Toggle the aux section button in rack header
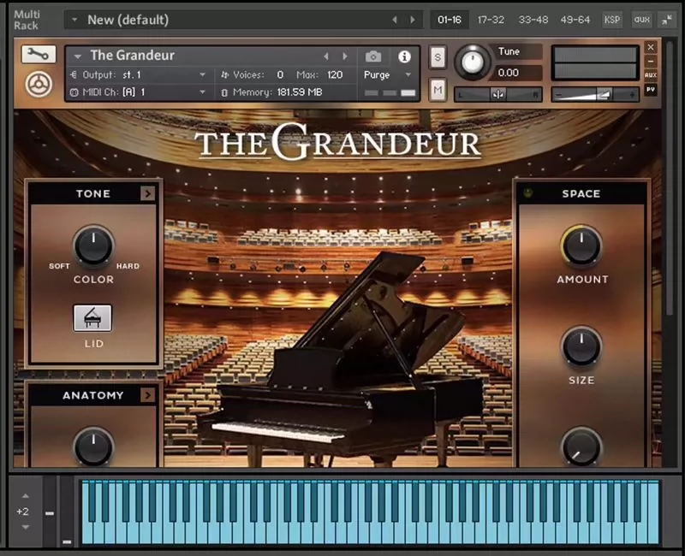The image size is (685, 556). 641,20
